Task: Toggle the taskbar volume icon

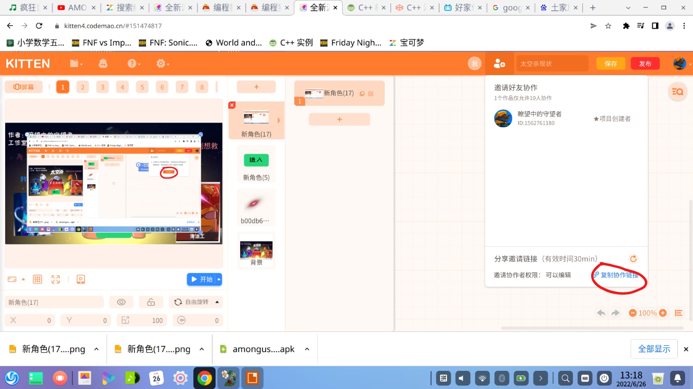Action: pos(463,378)
